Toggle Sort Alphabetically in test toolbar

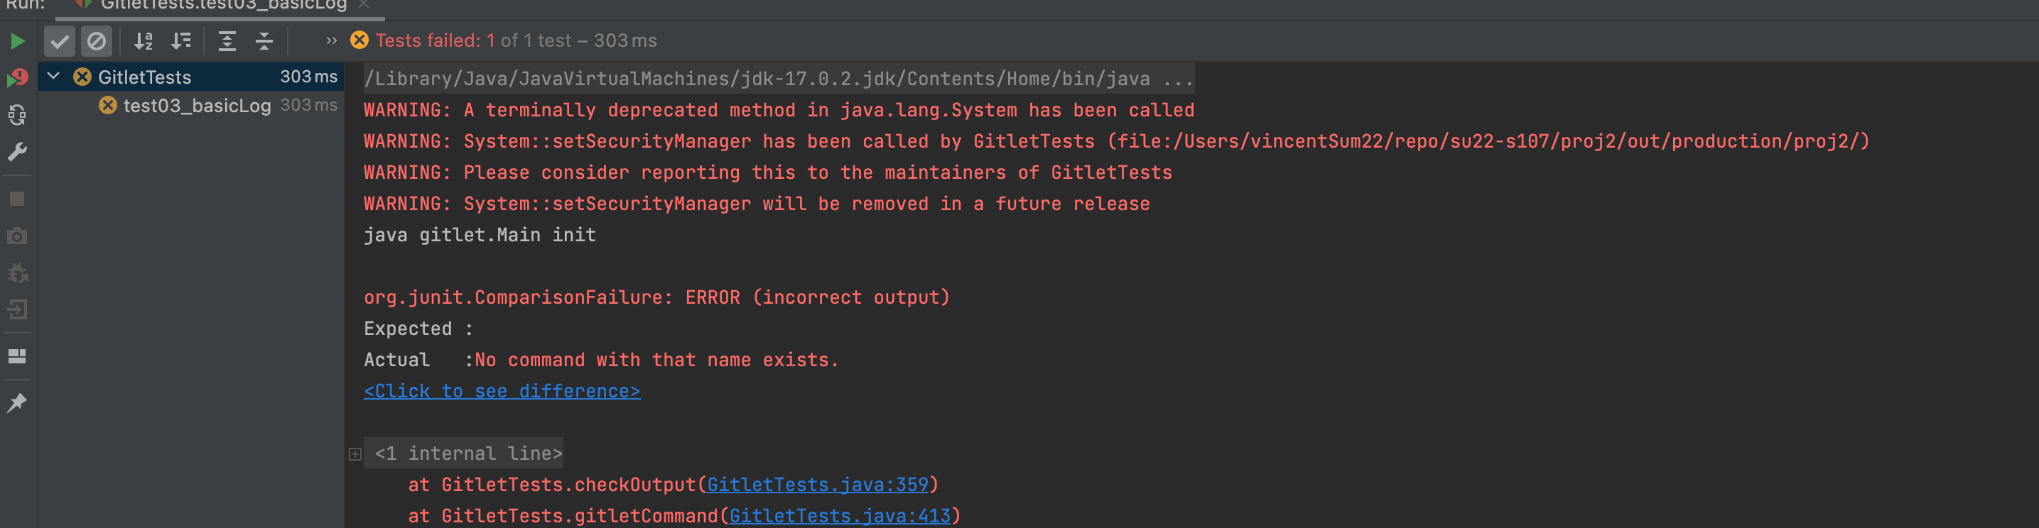pyautogui.click(x=144, y=41)
